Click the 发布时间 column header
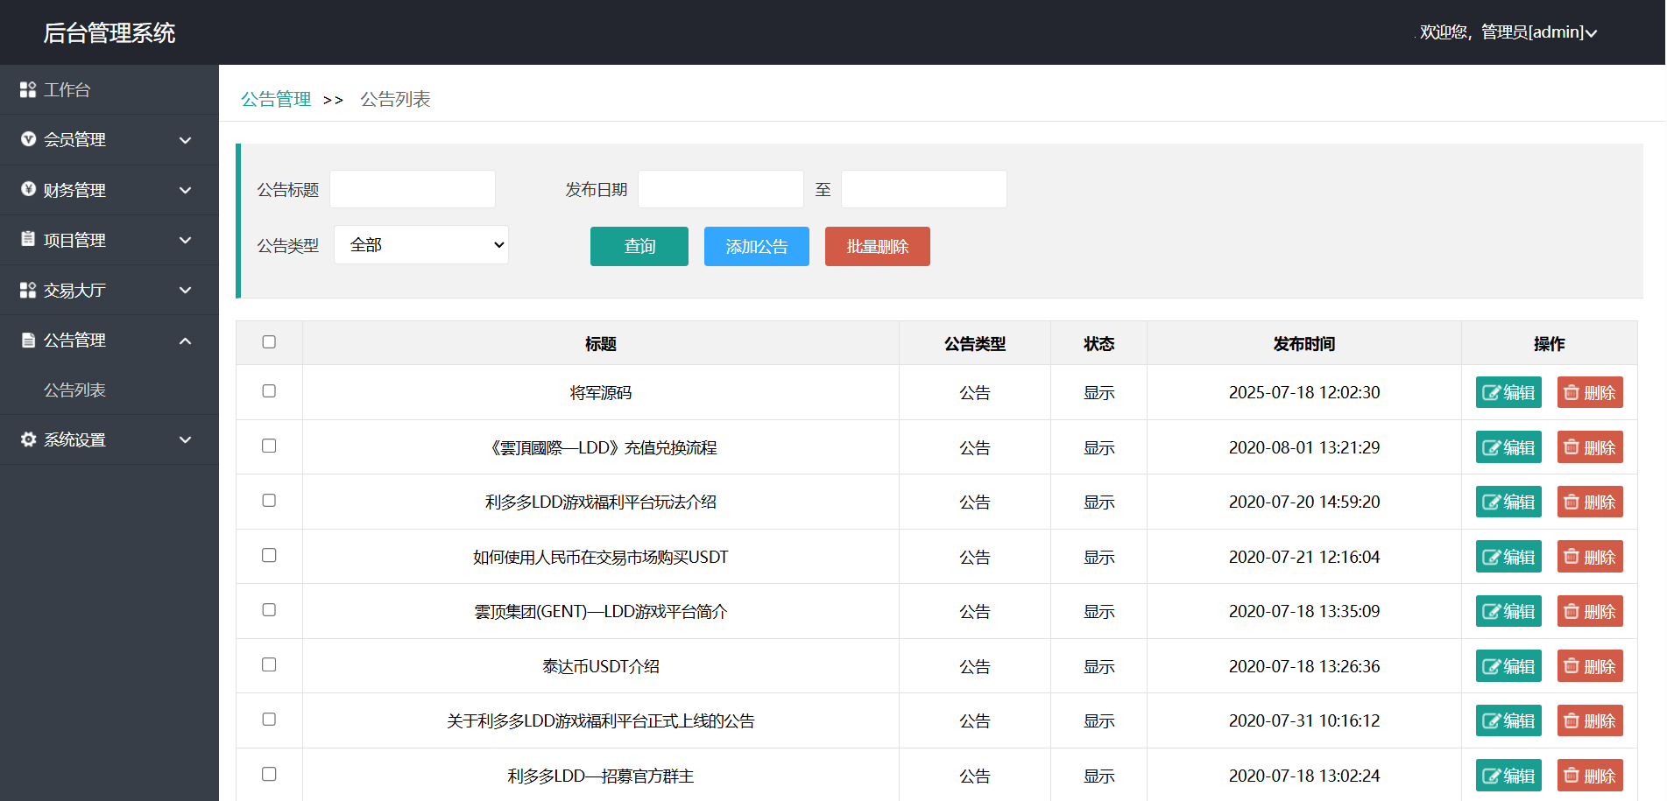 coord(1304,344)
